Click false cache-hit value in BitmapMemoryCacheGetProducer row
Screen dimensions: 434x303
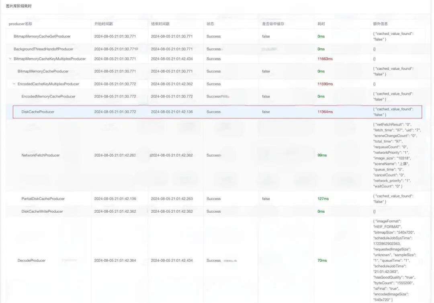(x=266, y=36)
